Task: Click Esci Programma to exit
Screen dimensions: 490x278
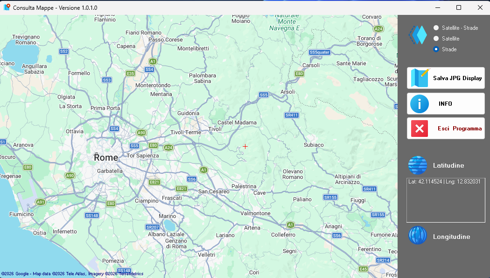Action: 446,128
